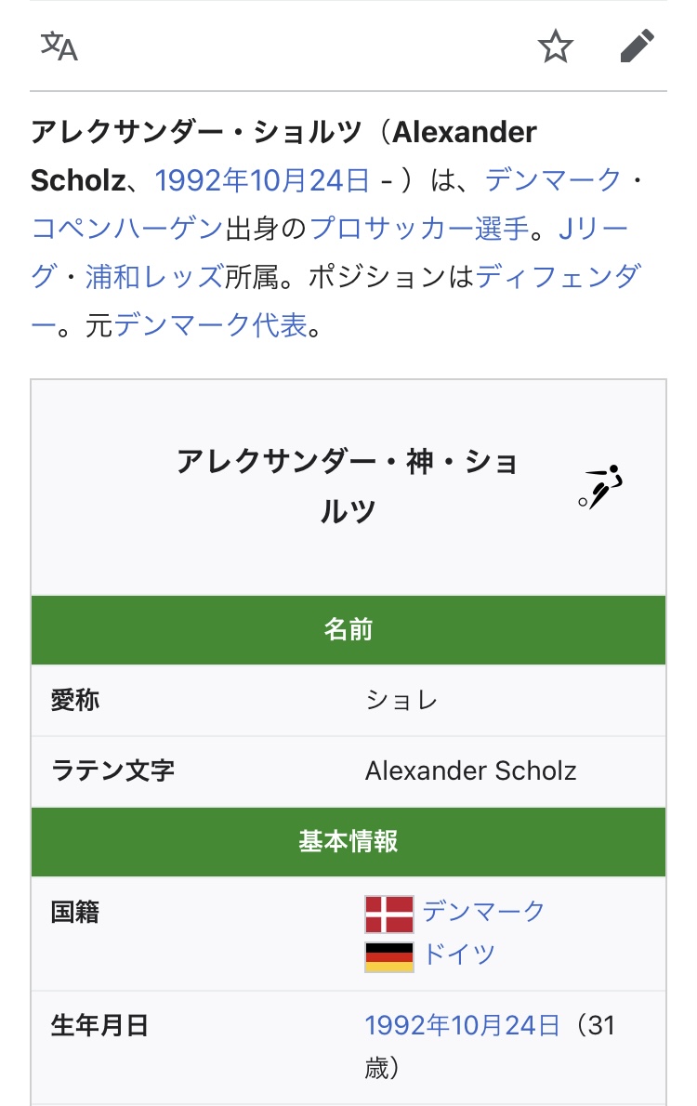Tap the ドイツ nationality link
The height and width of the screenshot is (1106, 697).
coord(459,954)
